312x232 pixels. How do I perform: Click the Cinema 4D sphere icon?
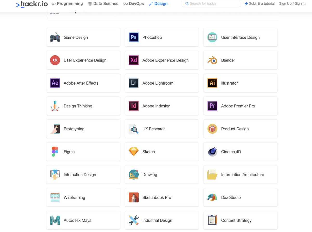coord(212,152)
